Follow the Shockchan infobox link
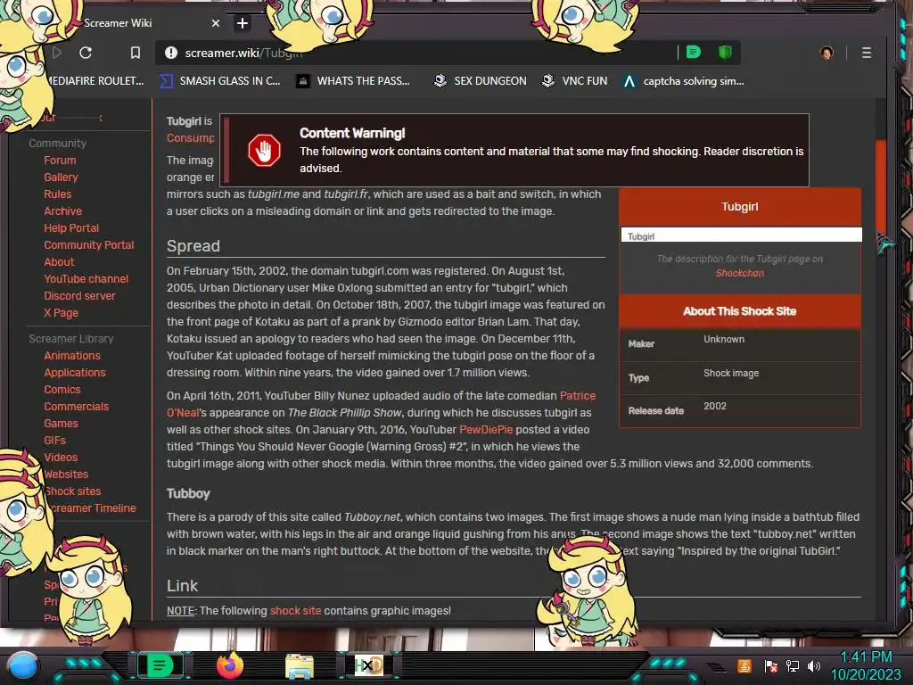The height and width of the screenshot is (685, 913). pos(739,273)
